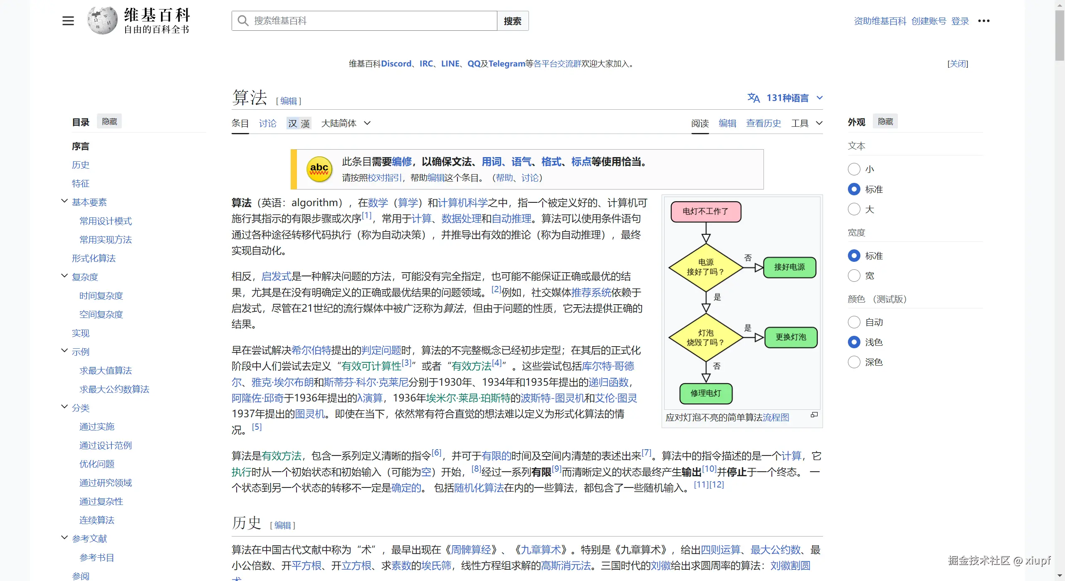1065x581 pixels.
Task: Open the hamburger main menu icon
Action: click(68, 21)
